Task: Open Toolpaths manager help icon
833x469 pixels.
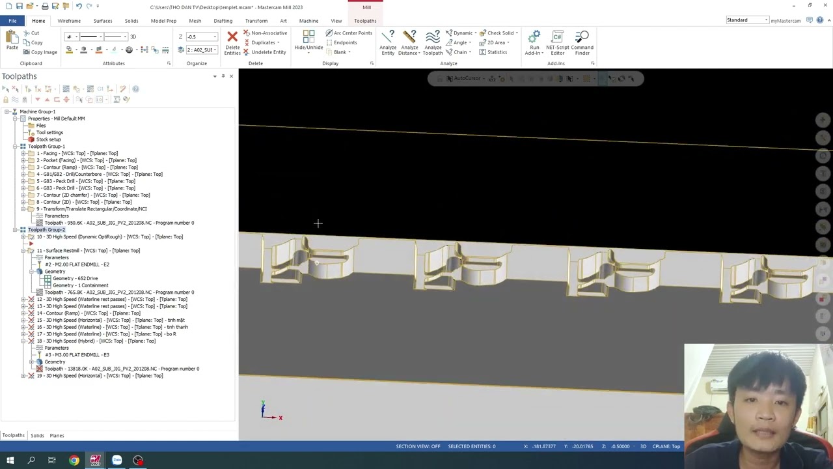Action: click(135, 89)
